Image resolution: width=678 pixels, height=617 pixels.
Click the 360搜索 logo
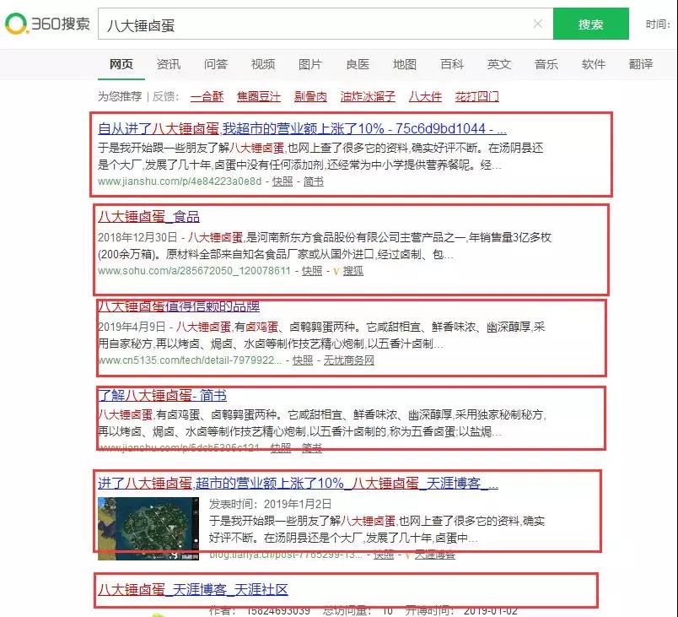47,24
